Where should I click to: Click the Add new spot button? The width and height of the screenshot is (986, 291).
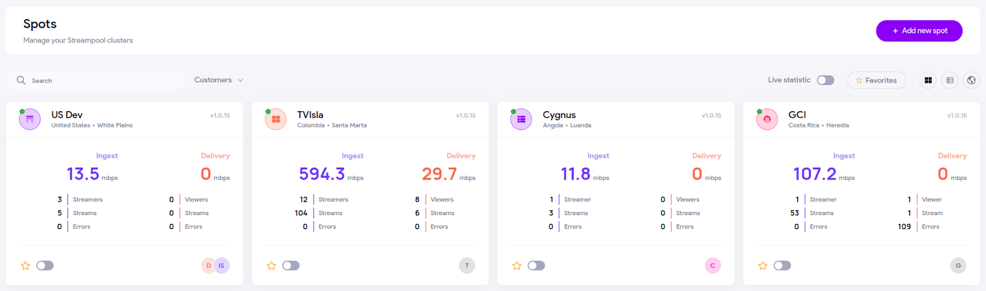click(x=919, y=31)
